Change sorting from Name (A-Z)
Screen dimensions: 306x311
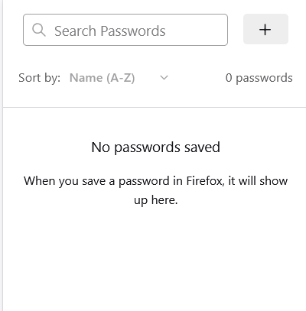119,78
